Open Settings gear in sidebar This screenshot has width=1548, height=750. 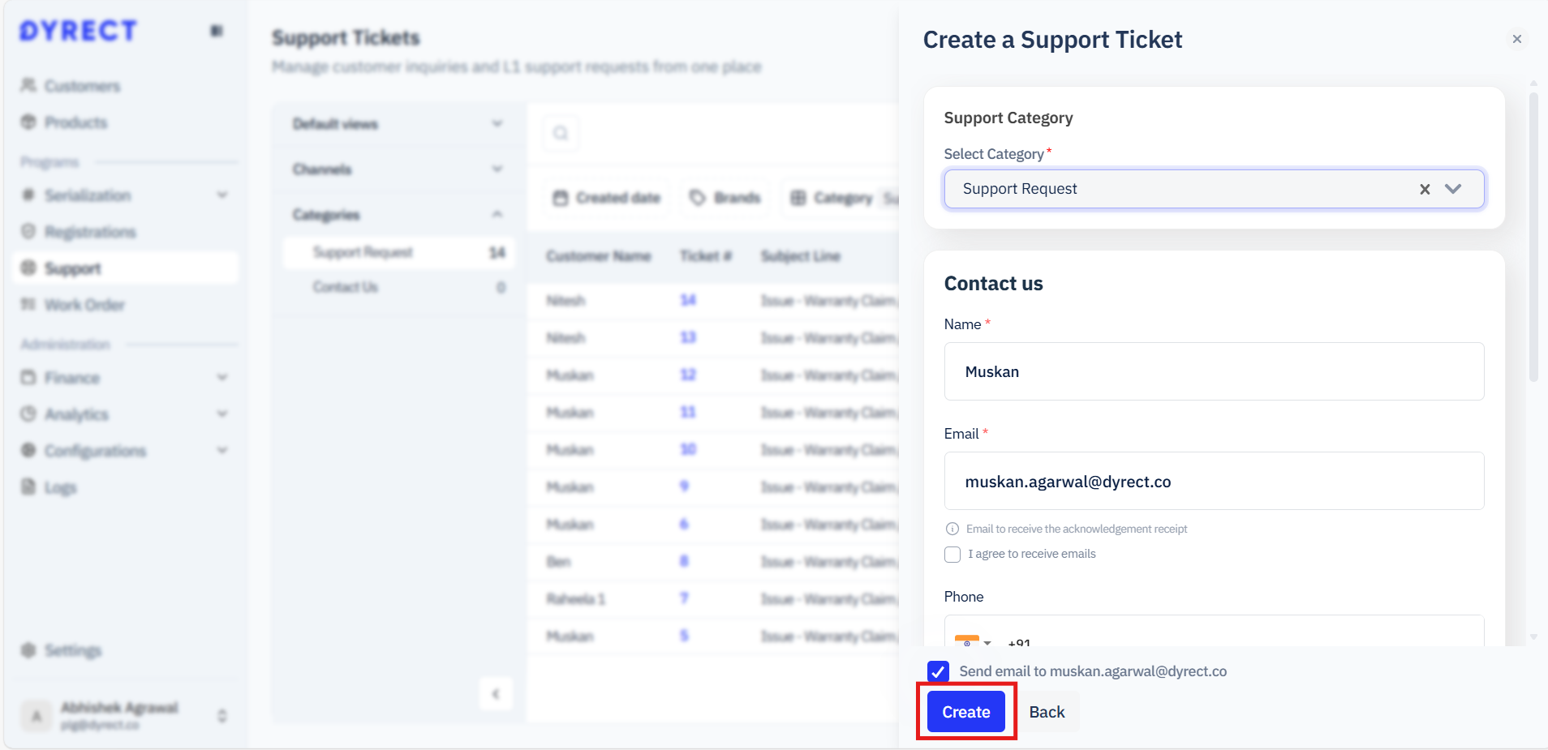coord(29,650)
